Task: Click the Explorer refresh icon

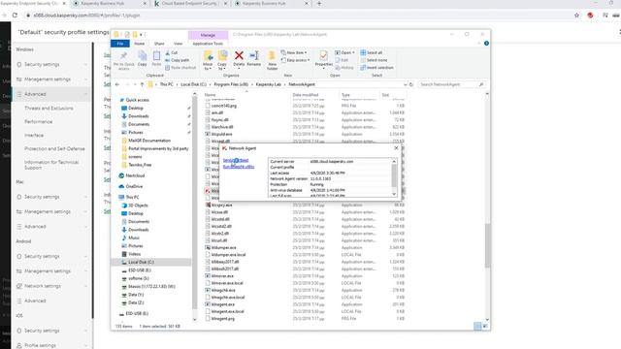Action: (411, 84)
